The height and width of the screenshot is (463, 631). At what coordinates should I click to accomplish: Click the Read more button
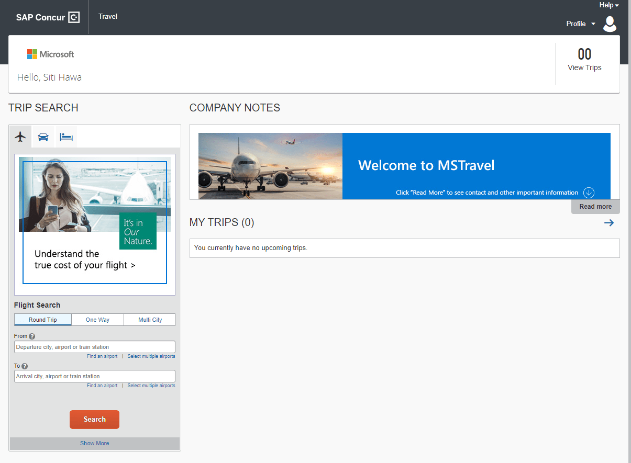(x=595, y=207)
